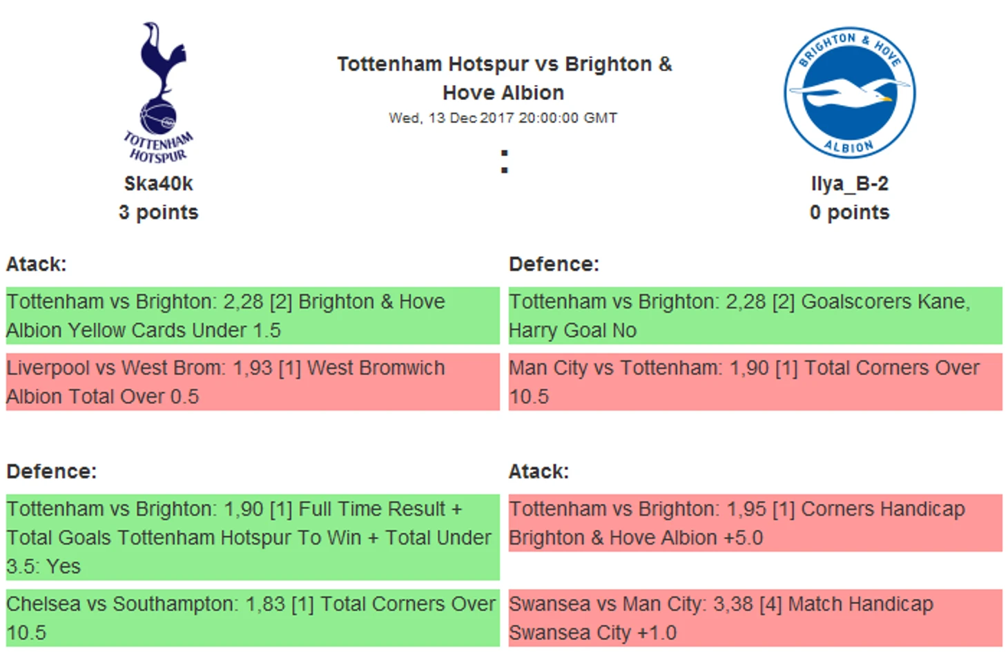Click the 3 points score label
Viewport: 1008px width, 662px height.
158,213
